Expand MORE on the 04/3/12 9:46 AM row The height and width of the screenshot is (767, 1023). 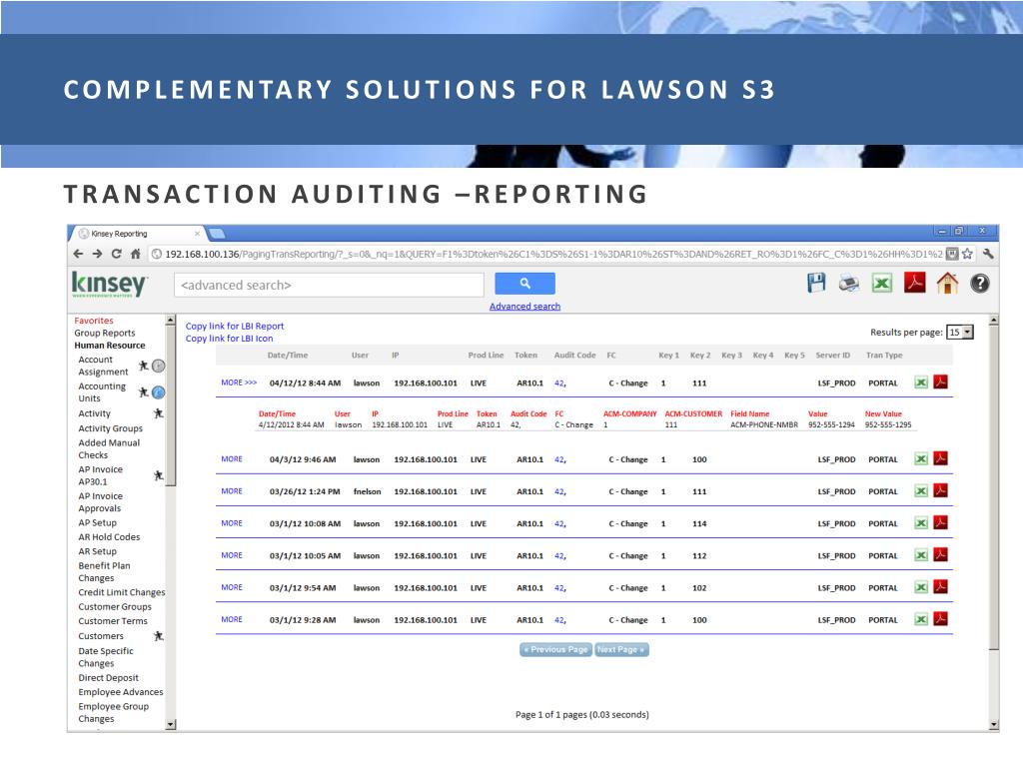[x=232, y=459]
